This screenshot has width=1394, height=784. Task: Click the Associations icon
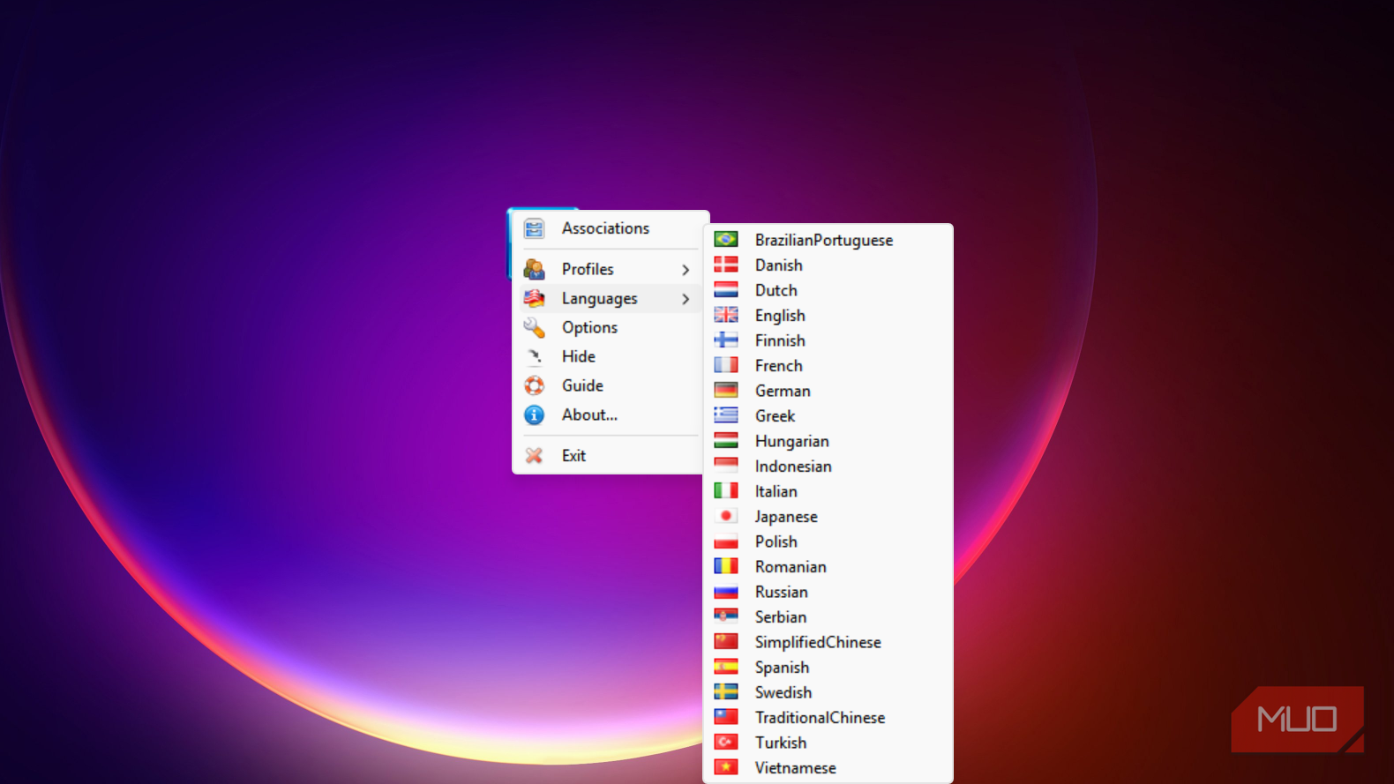coord(534,228)
